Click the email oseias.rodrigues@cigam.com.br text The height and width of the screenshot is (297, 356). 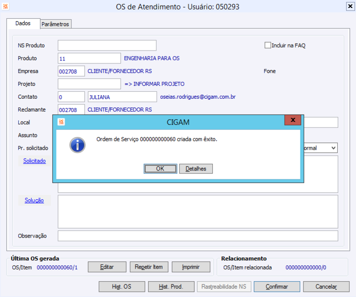pyautogui.click(x=198, y=97)
